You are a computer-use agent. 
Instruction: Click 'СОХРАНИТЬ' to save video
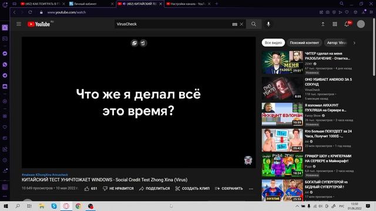(x=229, y=189)
